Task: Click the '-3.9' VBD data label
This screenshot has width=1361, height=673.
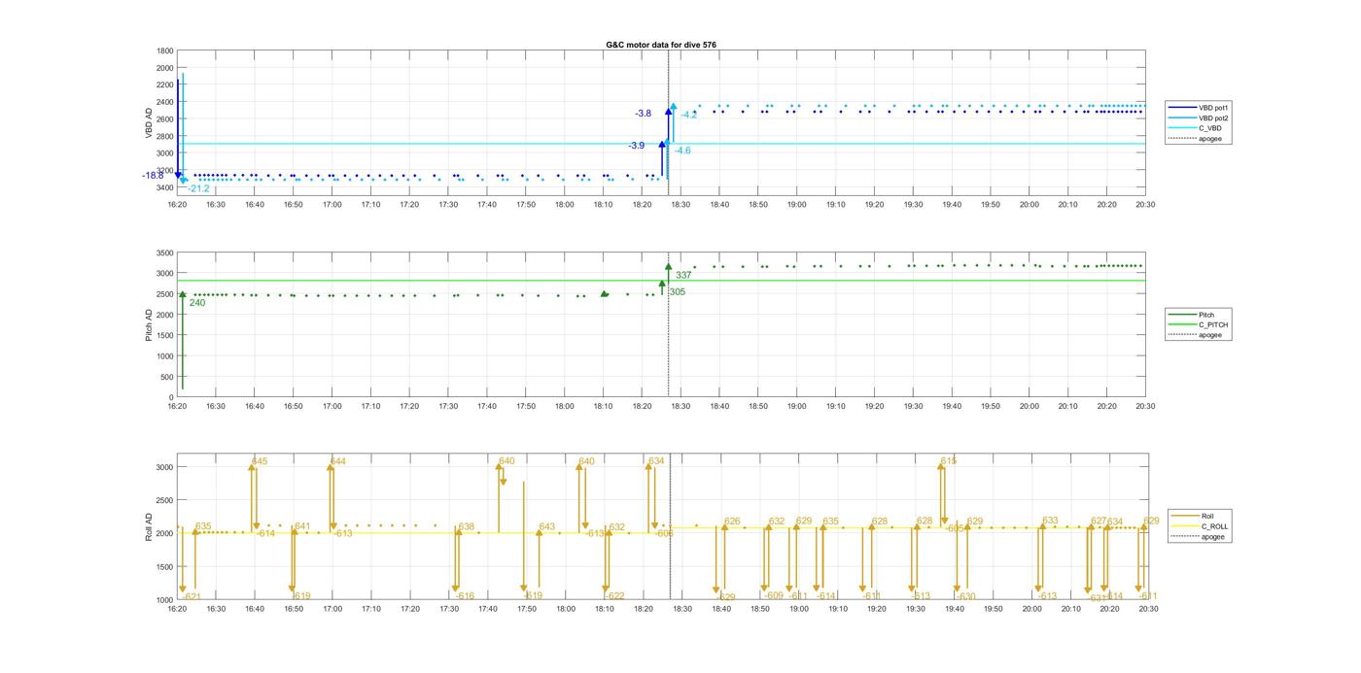Action: [636, 146]
